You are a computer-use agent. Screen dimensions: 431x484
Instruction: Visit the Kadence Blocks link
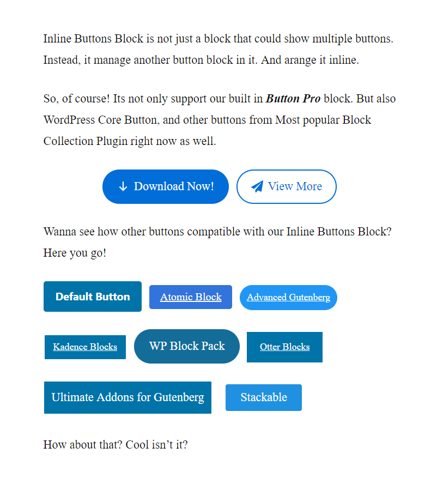[85, 347]
